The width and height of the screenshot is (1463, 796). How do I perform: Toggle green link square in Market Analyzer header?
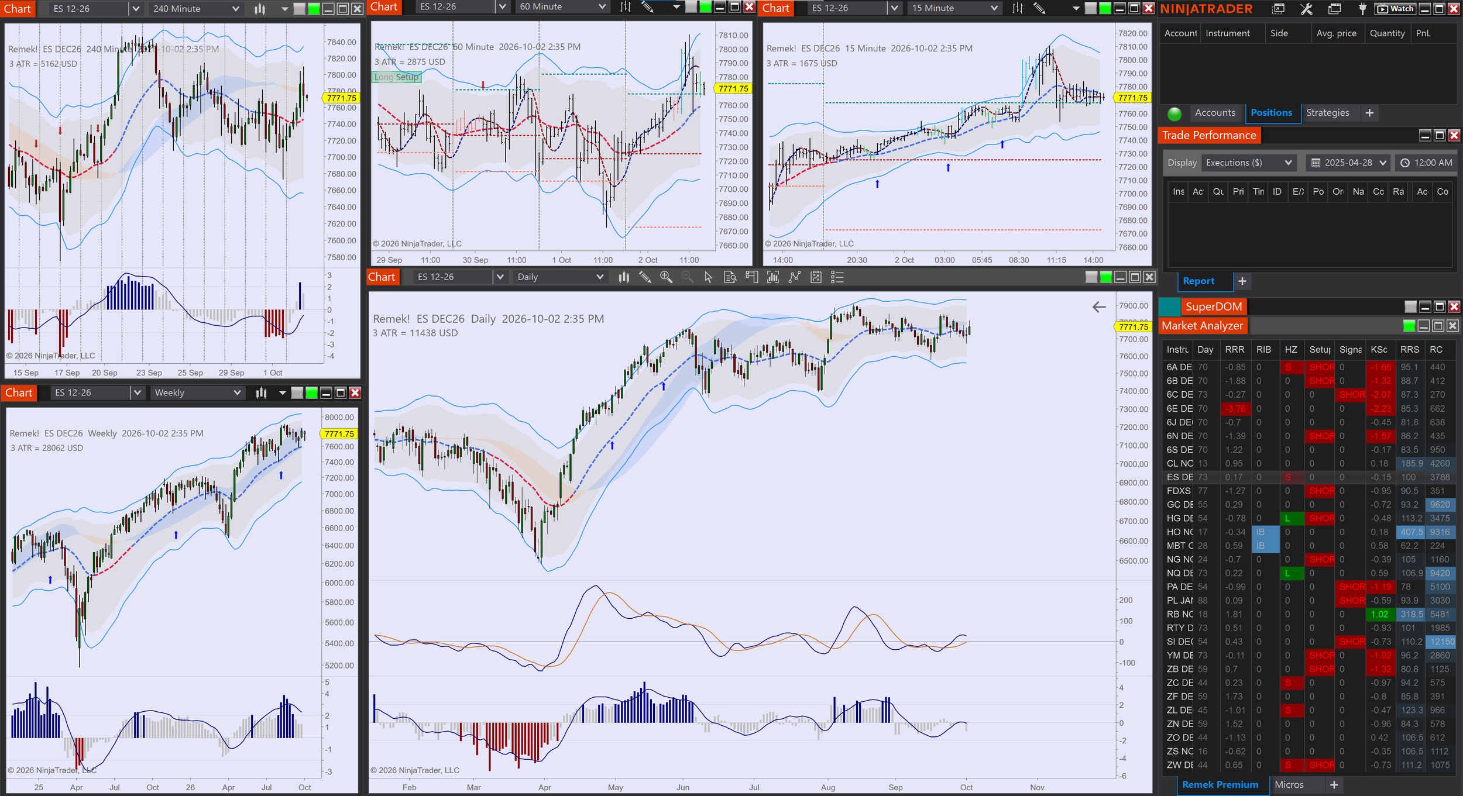(1409, 326)
